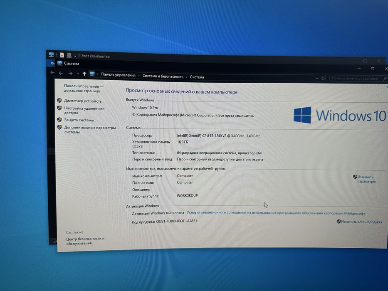
Task: Click the search magnifier icon
Action: click(385, 79)
